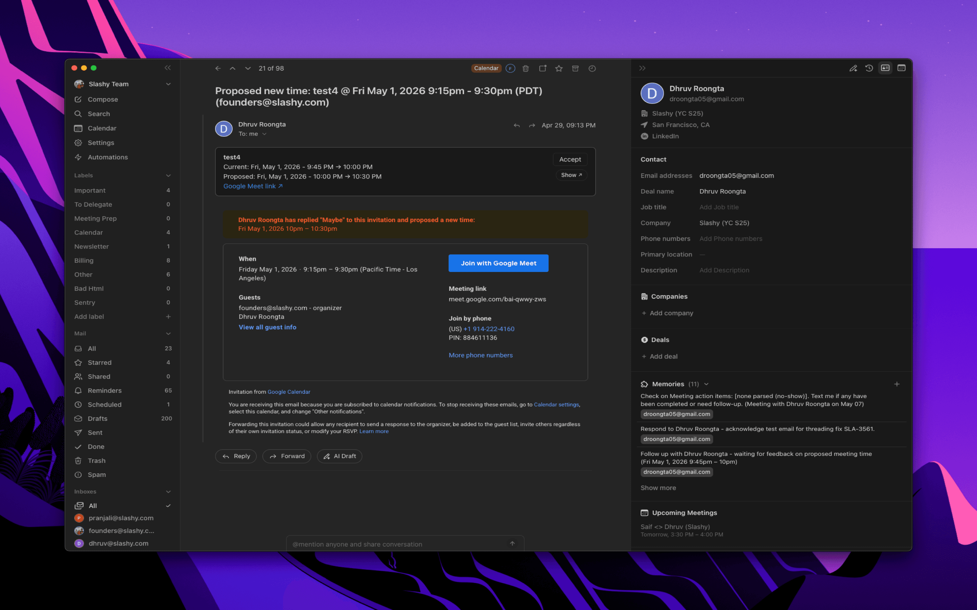Send the mention message with up arrow
Screen dimensions: 977x610
click(x=512, y=543)
